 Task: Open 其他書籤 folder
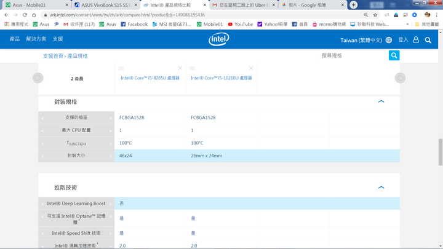point(427,24)
